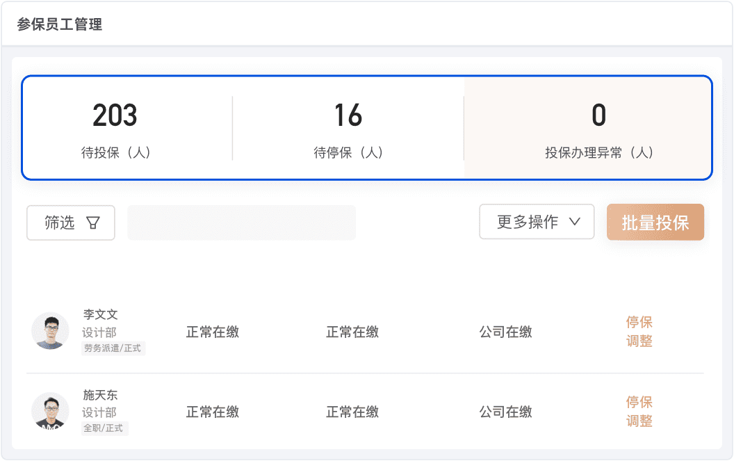
Task: Click the 全职/正式 tag
Action: tap(104, 428)
